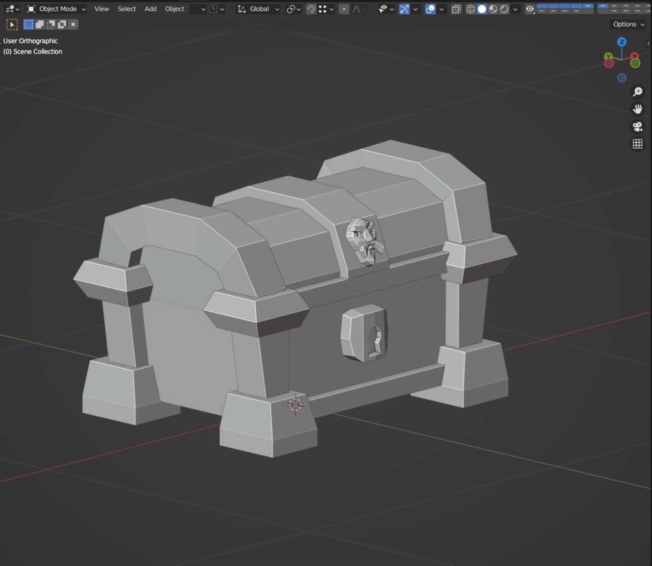Activate the Magnet snapping icon
The height and width of the screenshot is (566, 652).
click(311, 9)
